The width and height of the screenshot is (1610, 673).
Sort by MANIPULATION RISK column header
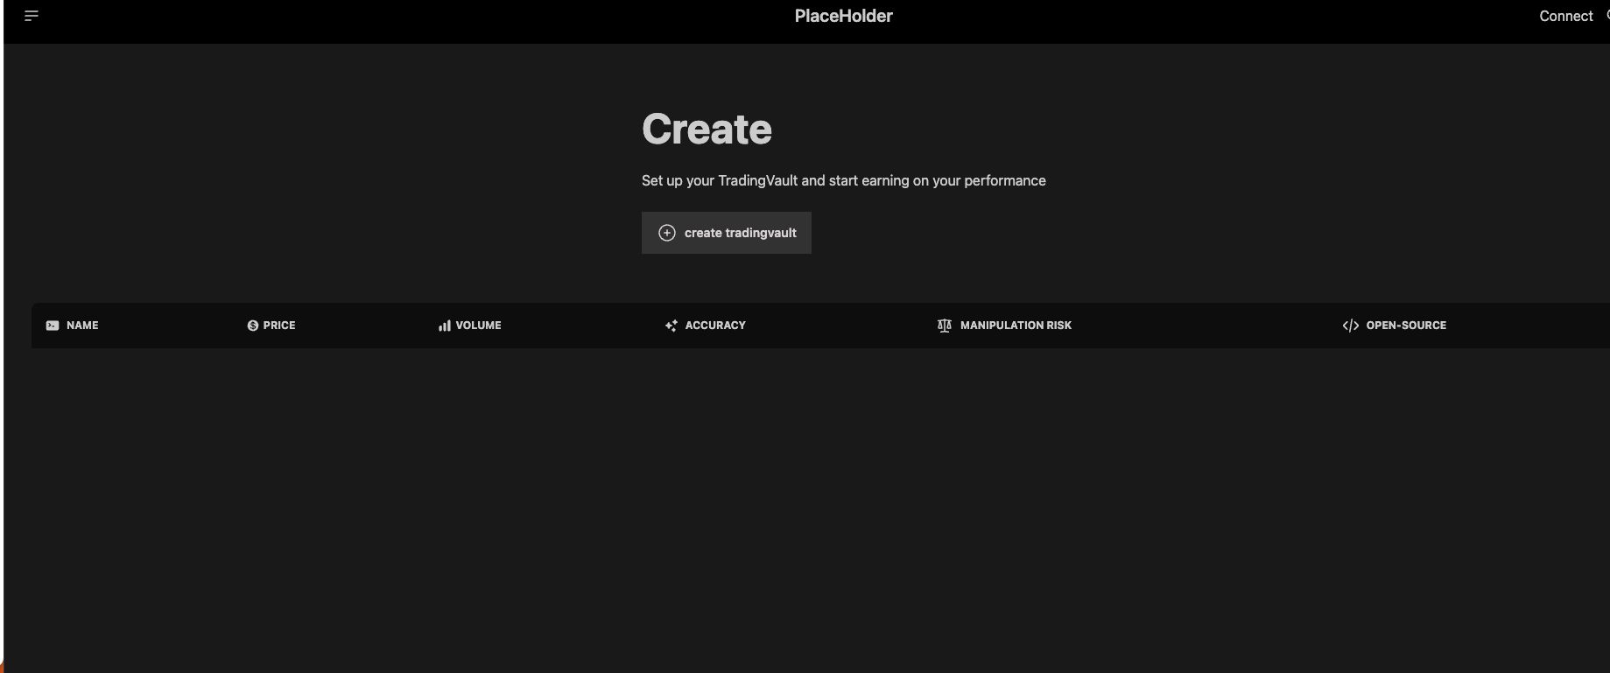point(1016,326)
